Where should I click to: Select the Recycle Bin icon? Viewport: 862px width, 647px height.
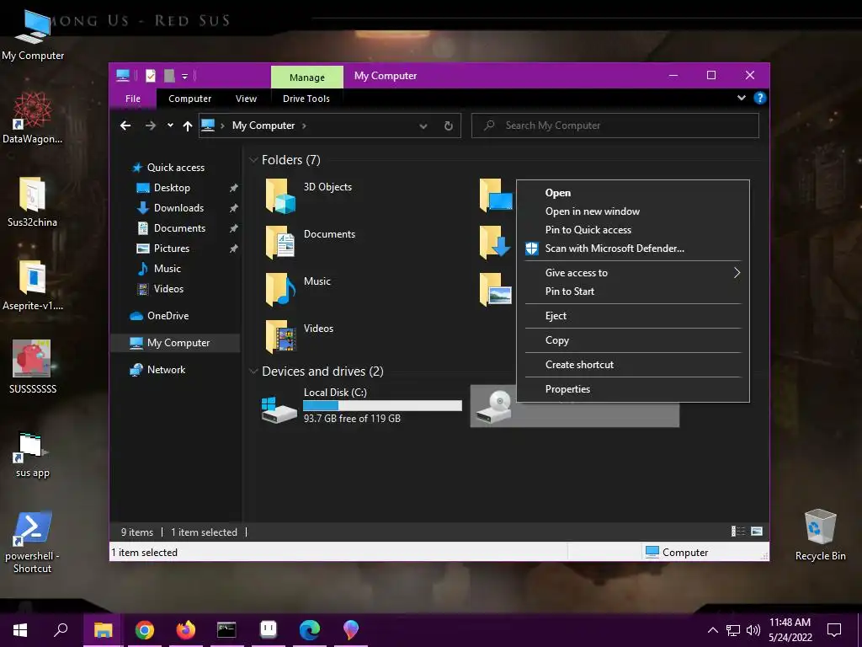(820, 534)
